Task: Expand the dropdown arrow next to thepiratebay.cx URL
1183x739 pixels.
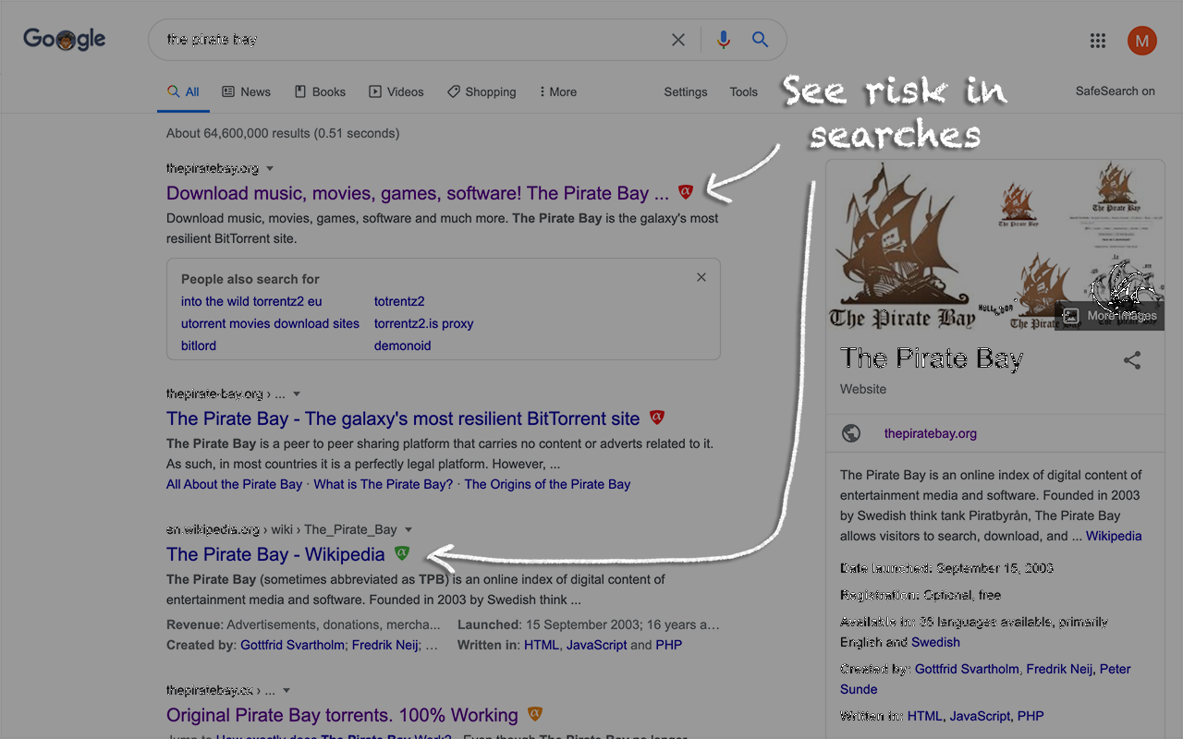Action: coord(287,691)
